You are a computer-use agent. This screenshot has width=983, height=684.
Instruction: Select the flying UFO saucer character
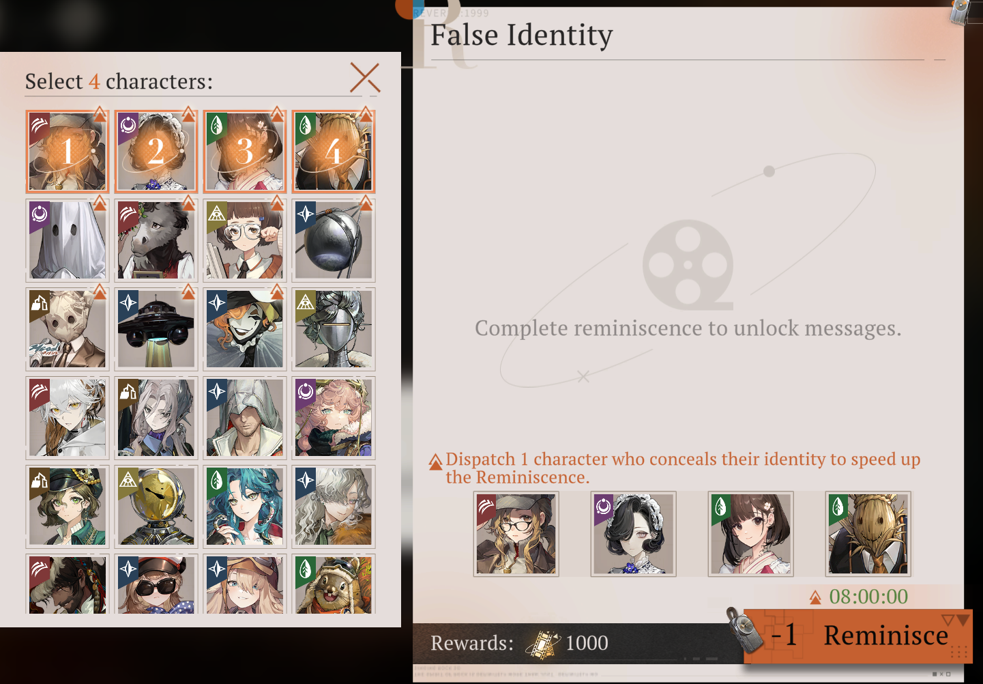[156, 329]
